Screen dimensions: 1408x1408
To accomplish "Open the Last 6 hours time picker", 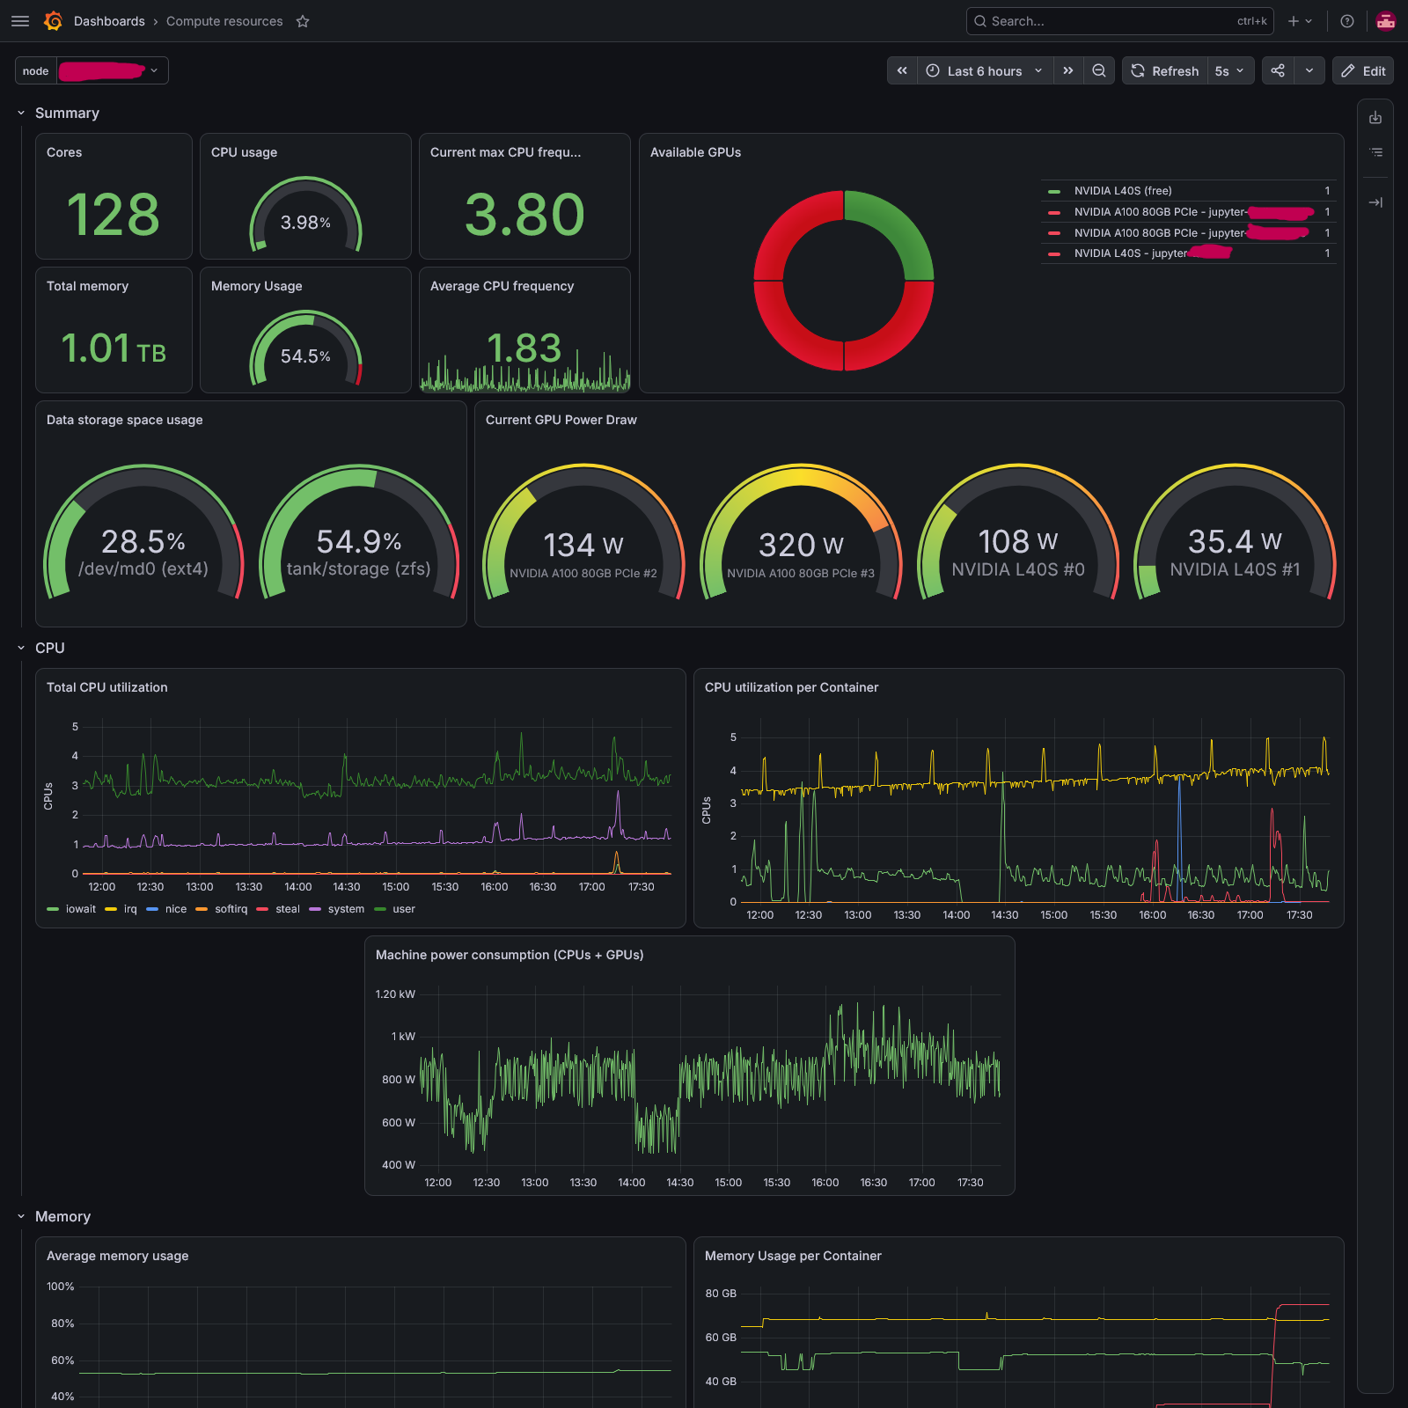I will coord(986,71).
